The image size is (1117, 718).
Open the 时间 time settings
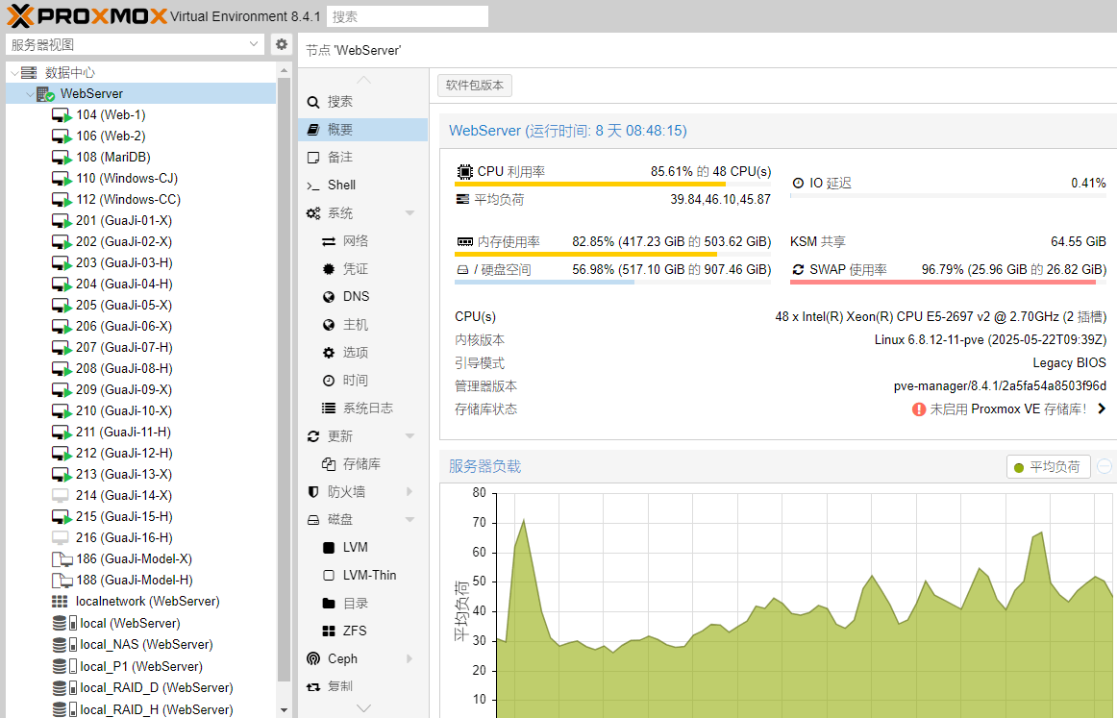coord(362,381)
